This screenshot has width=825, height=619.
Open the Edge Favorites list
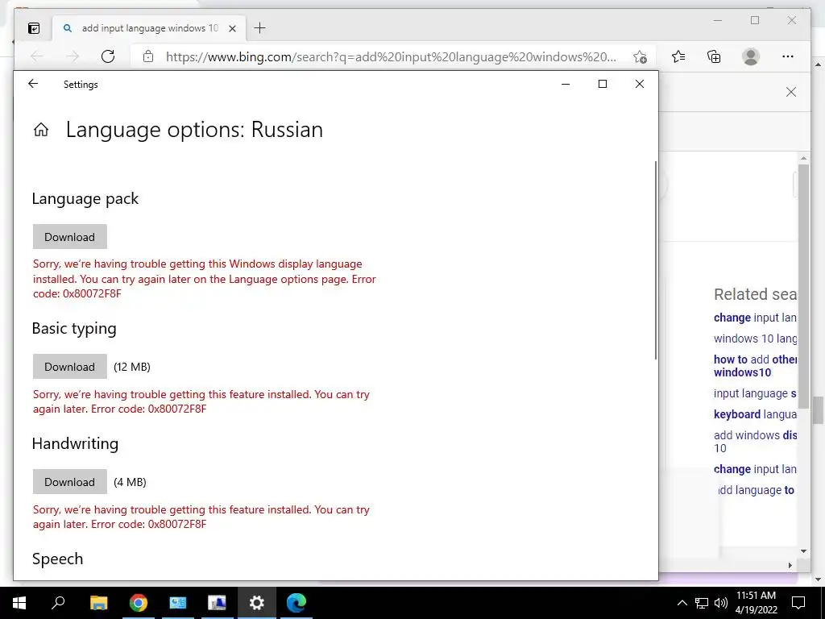[x=678, y=56]
